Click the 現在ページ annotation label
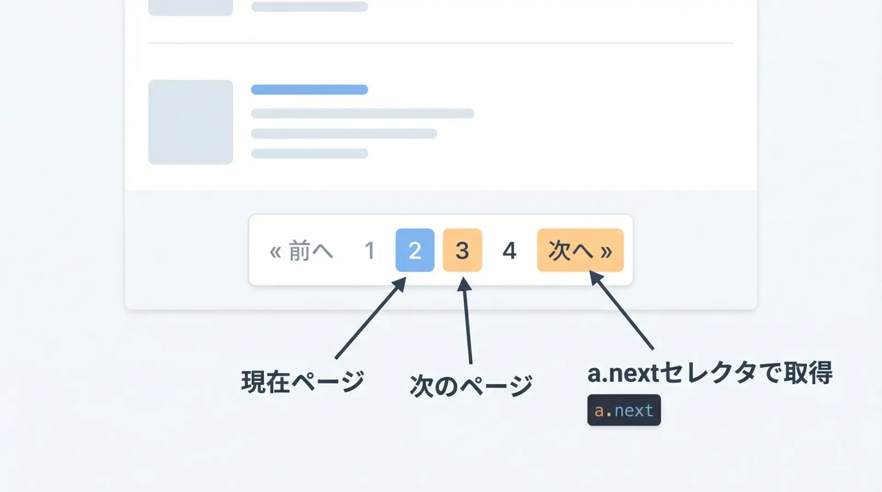This screenshot has height=492, width=882. (303, 382)
